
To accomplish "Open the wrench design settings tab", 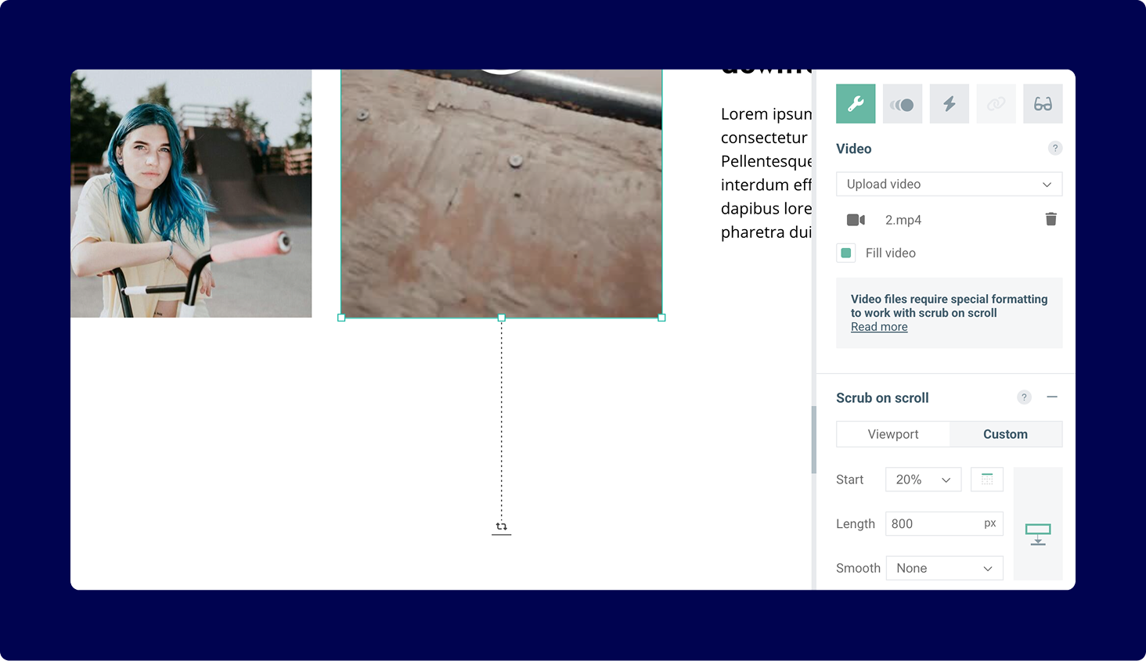I will pos(856,104).
